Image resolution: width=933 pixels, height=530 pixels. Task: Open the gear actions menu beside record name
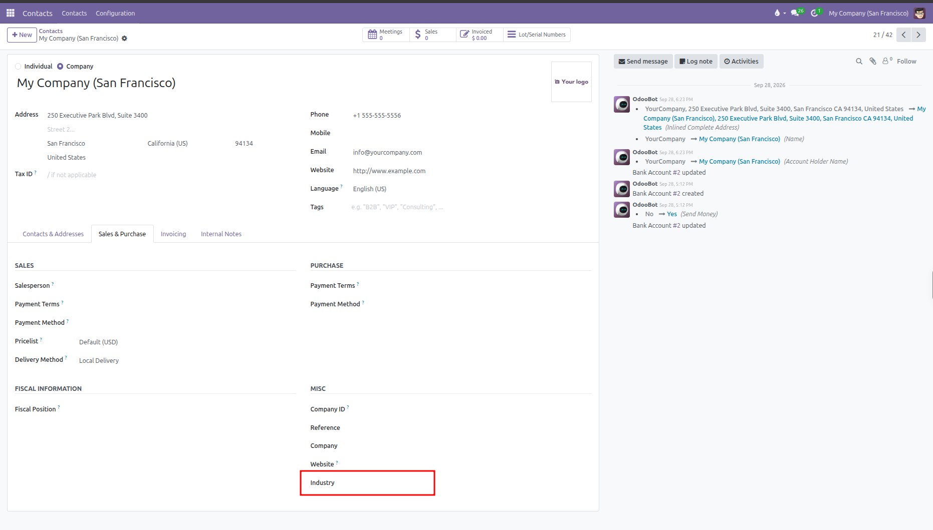pyautogui.click(x=124, y=39)
